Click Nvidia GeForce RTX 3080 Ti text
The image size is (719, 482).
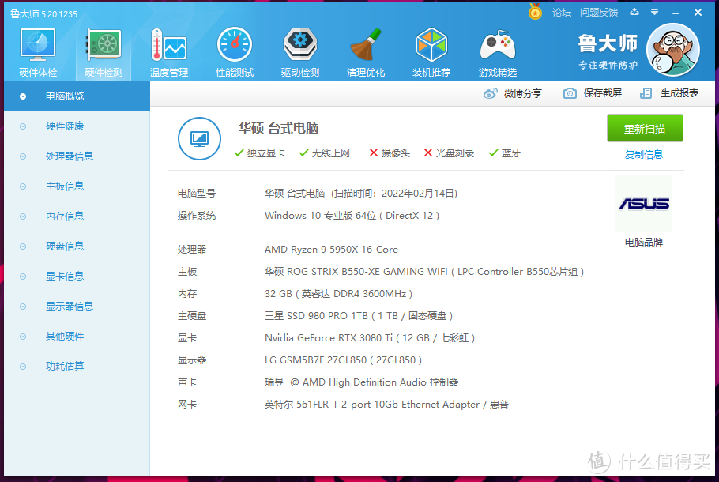click(x=370, y=338)
